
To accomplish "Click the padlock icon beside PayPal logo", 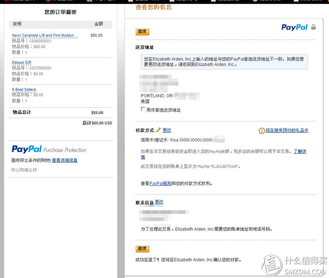I will pos(313,27).
